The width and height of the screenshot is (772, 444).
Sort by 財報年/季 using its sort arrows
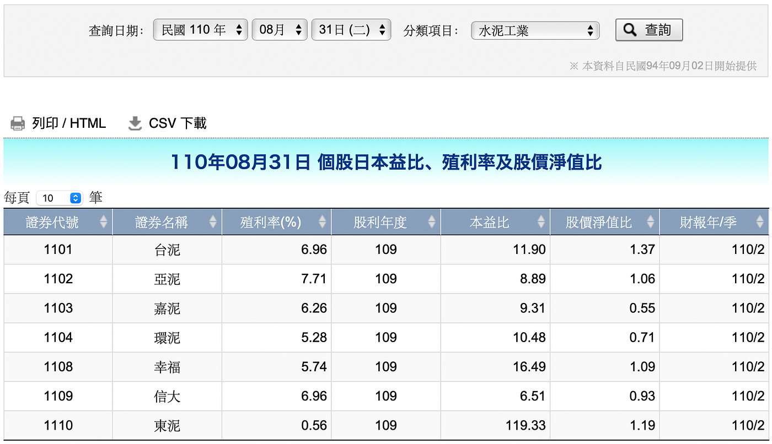[760, 222]
